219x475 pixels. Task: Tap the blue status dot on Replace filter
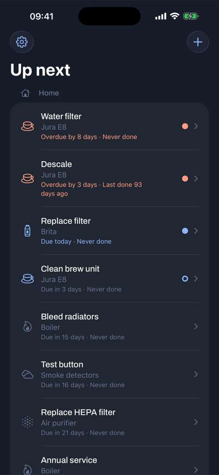tap(185, 231)
